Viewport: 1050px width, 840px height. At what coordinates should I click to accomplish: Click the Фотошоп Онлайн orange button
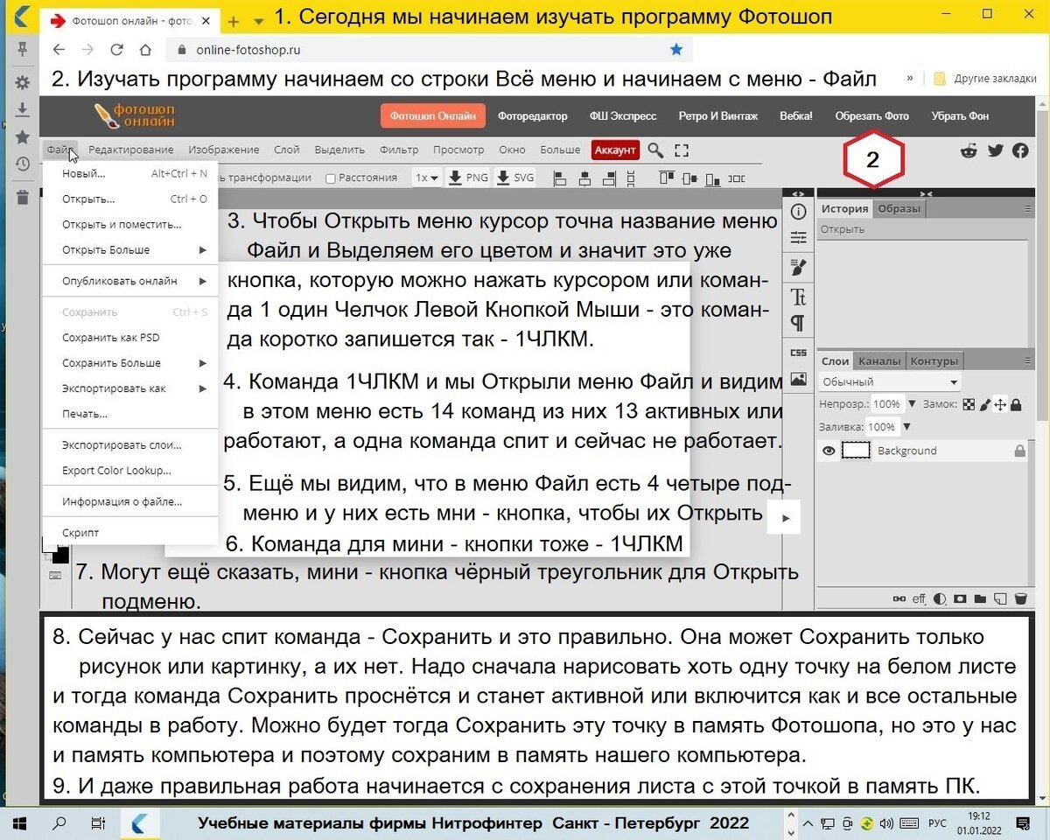pyautogui.click(x=432, y=115)
